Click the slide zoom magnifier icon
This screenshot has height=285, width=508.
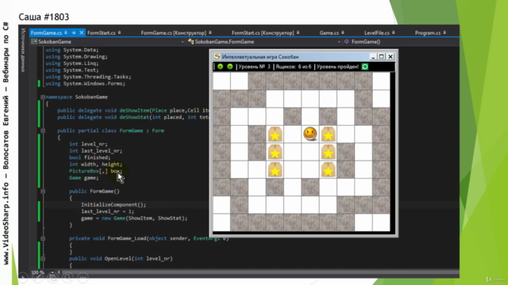[67, 277]
